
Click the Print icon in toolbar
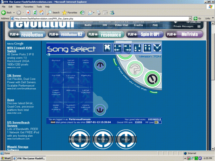[98, 13]
